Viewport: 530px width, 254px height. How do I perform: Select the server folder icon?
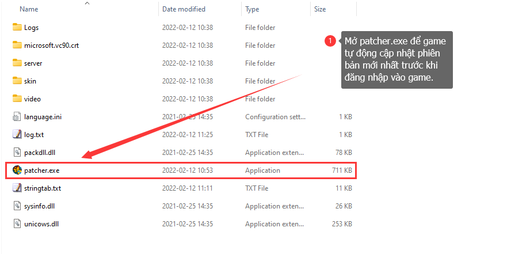tap(17, 63)
